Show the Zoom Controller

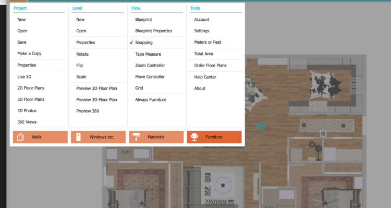150,66
